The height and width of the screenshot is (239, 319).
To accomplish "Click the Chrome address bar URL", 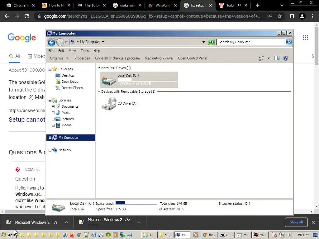I will coord(153,16).
